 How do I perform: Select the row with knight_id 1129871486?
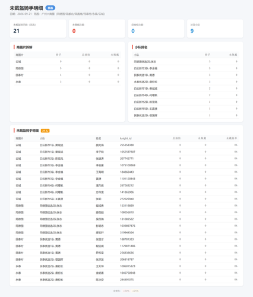click(126, 246)
